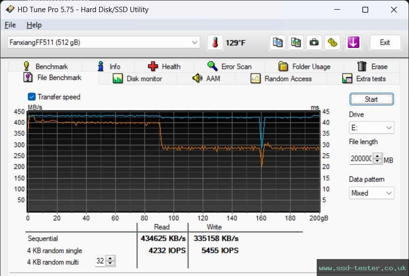
Task: Click the purple download arrow icon
Action: click(353, 43)
